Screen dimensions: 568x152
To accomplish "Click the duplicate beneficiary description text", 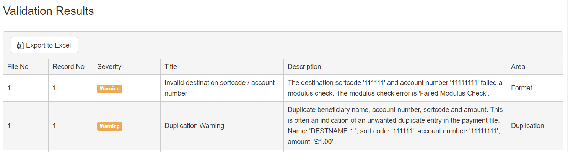I will click(x=395, y=126).
